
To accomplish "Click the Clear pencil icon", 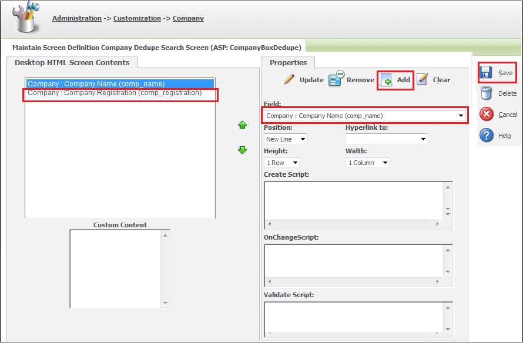I will pos(423,79).
